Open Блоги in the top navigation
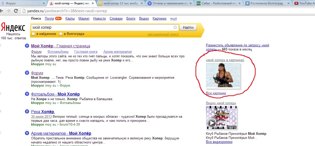This screenshot has height=146, width=315. 131,19
